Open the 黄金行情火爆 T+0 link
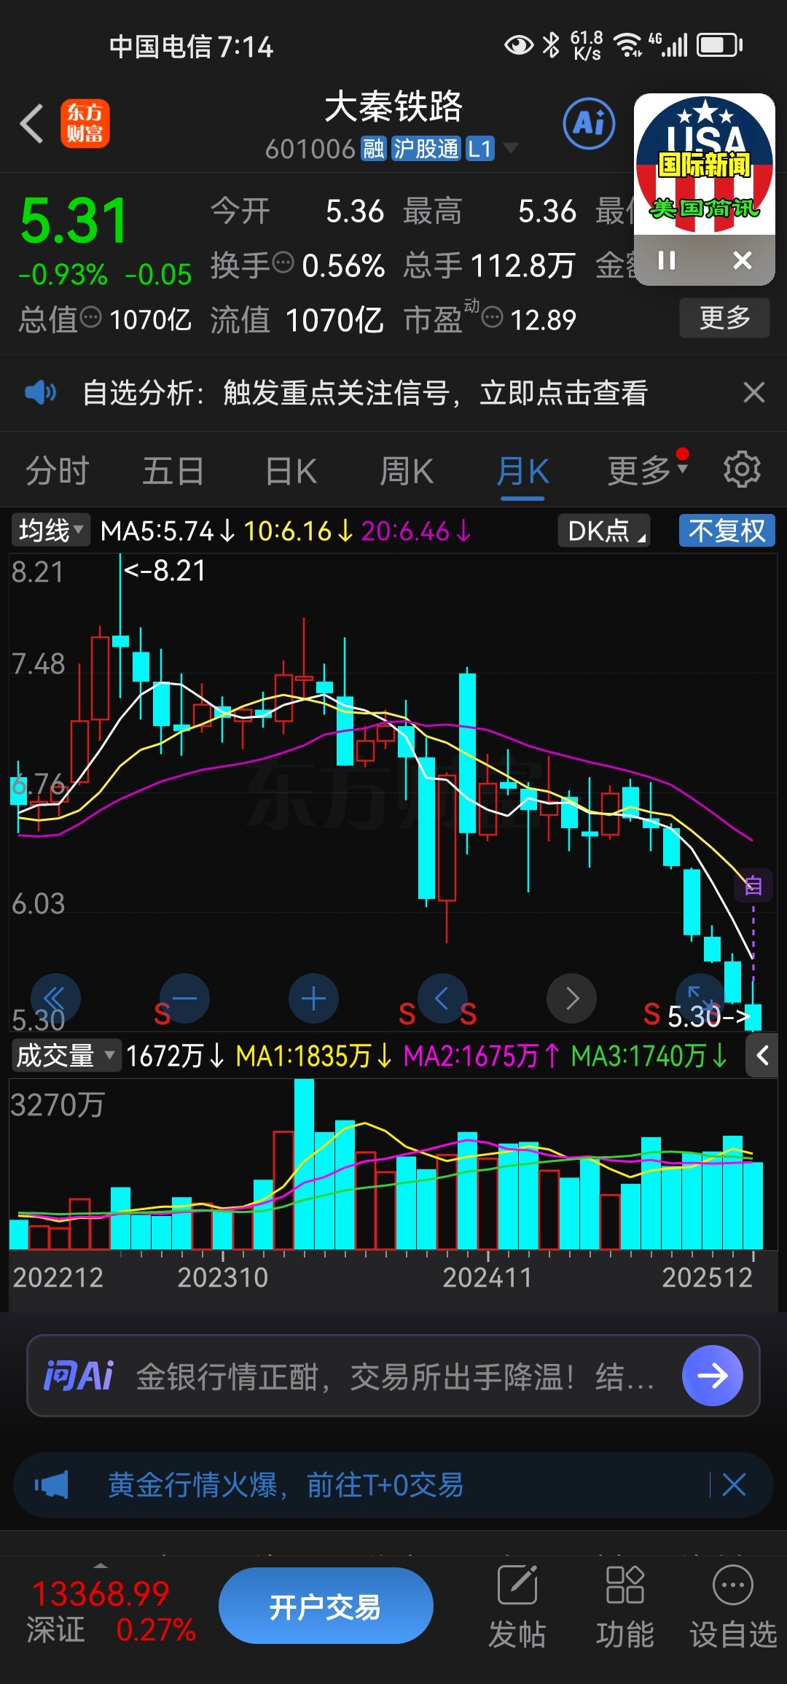Image resolution: width=787 pixels, height=1684 pixels. [286, 1485]
